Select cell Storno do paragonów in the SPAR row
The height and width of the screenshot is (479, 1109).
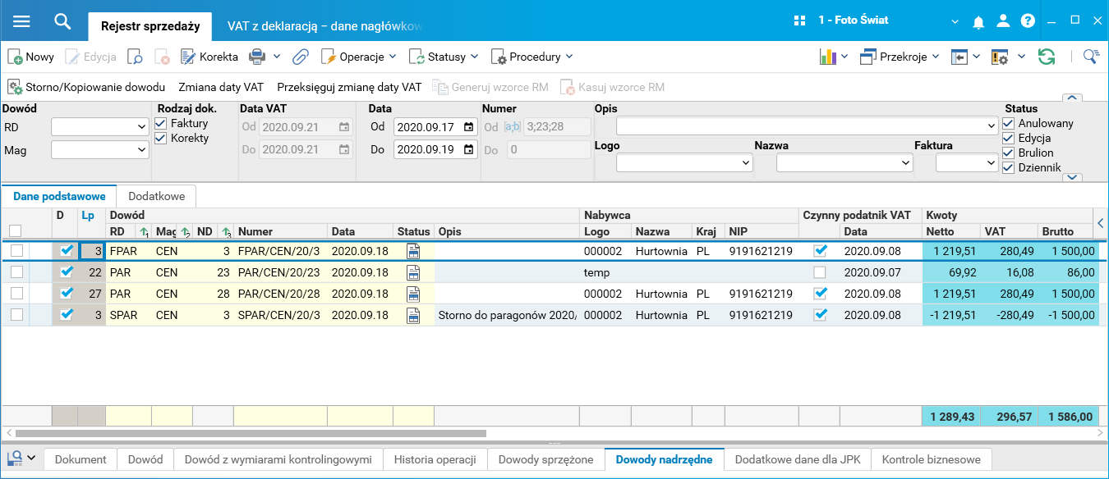507,315
